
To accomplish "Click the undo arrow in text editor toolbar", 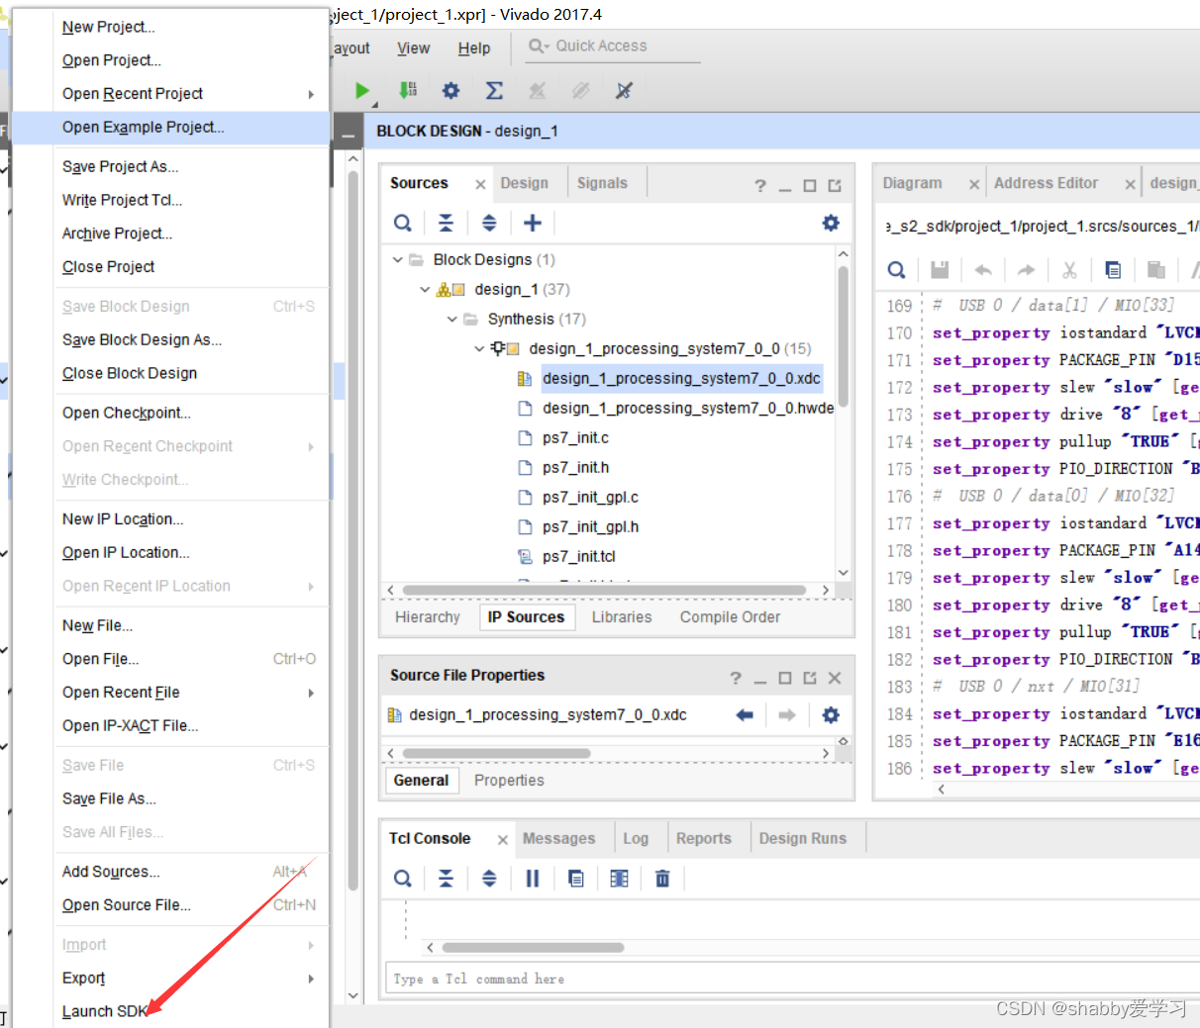I will [x=983, y=270].
